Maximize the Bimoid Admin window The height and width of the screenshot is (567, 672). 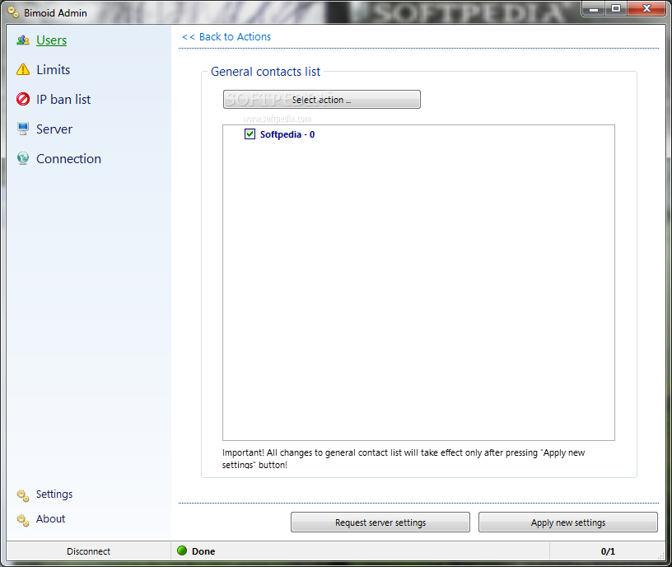click(616, 8)
